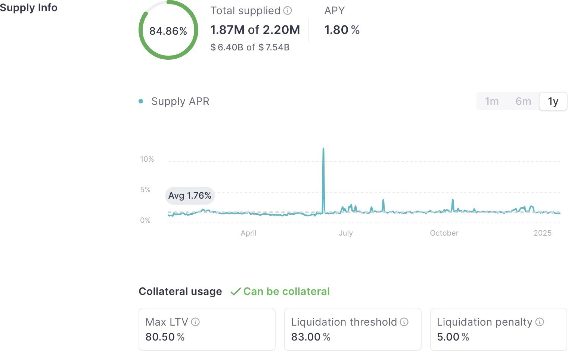Toggle the 1y time range view
The height and width of the screenshot is (351, 568).
[553, 101]
